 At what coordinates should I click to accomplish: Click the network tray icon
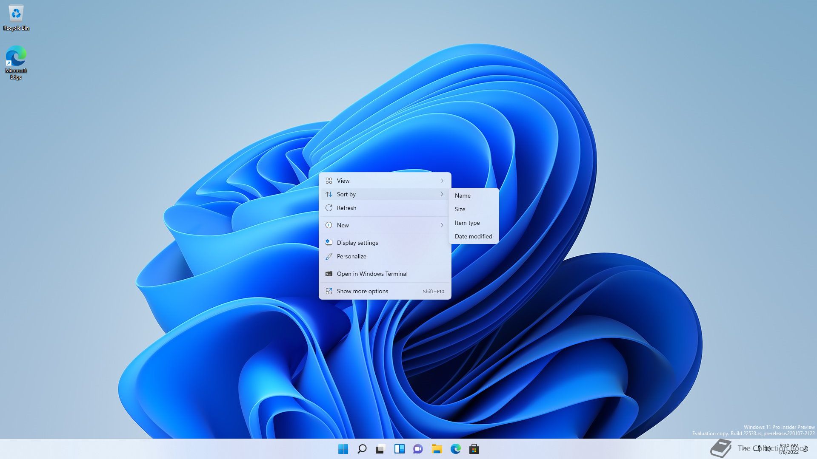[x=757, y=449]
